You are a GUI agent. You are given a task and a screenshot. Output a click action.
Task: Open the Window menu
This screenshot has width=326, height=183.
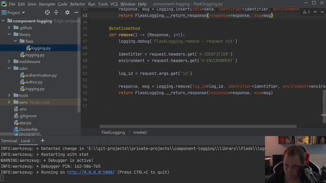(128, 4)
